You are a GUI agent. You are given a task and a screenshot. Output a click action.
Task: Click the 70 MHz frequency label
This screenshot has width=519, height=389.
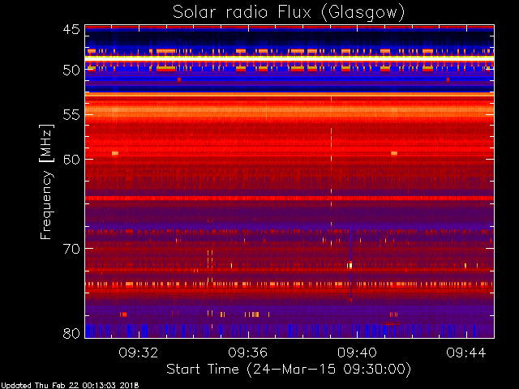click(x=71, y=249)
